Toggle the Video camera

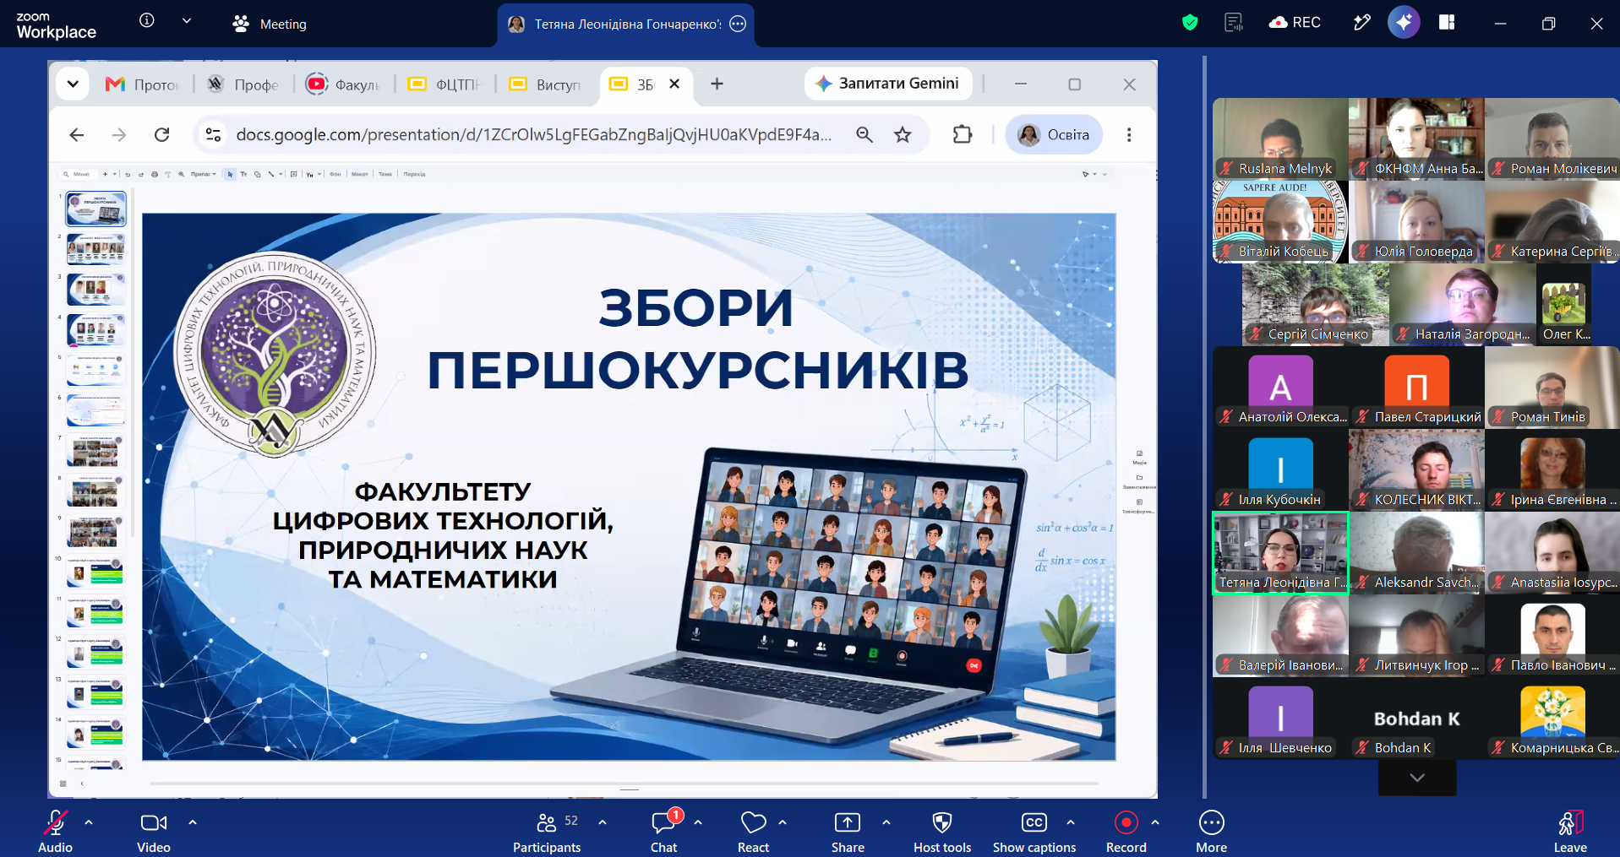point(154,832)
